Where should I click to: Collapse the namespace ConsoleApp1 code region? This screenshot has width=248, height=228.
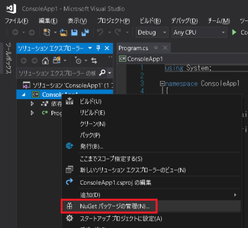coord(162,84)
